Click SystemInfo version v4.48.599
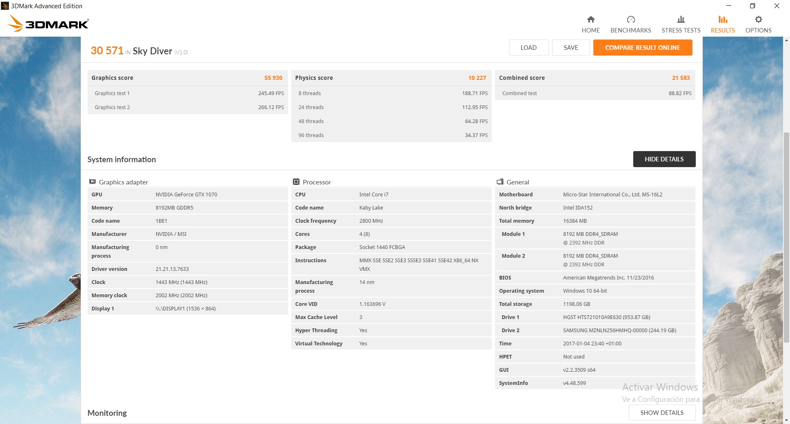Image resolution: width=790 pixels, height=424 pixels. pos(574,383)
